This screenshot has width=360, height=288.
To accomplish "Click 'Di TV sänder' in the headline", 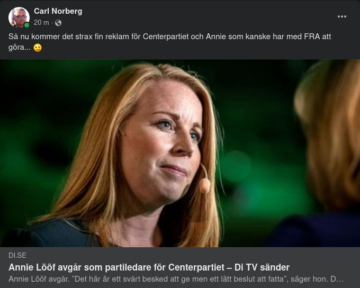I will [262, 267].
